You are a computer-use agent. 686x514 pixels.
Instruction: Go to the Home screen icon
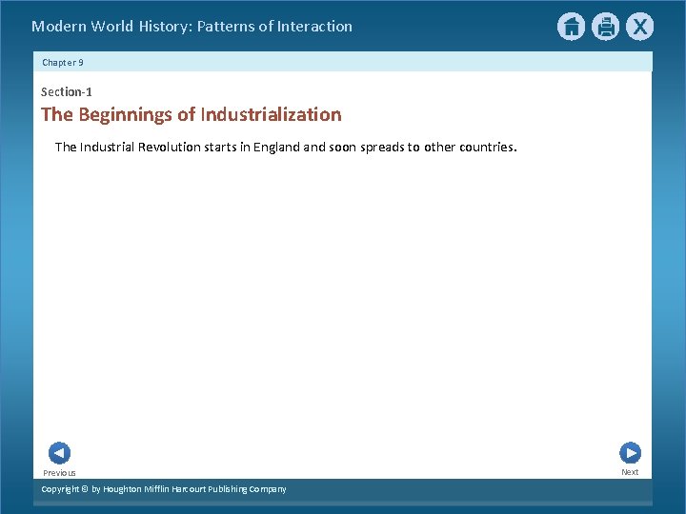coord(571,27)
